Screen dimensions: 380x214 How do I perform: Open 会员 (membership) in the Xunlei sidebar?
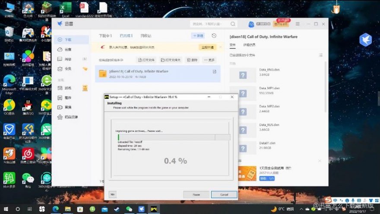(x=72, y=69)
